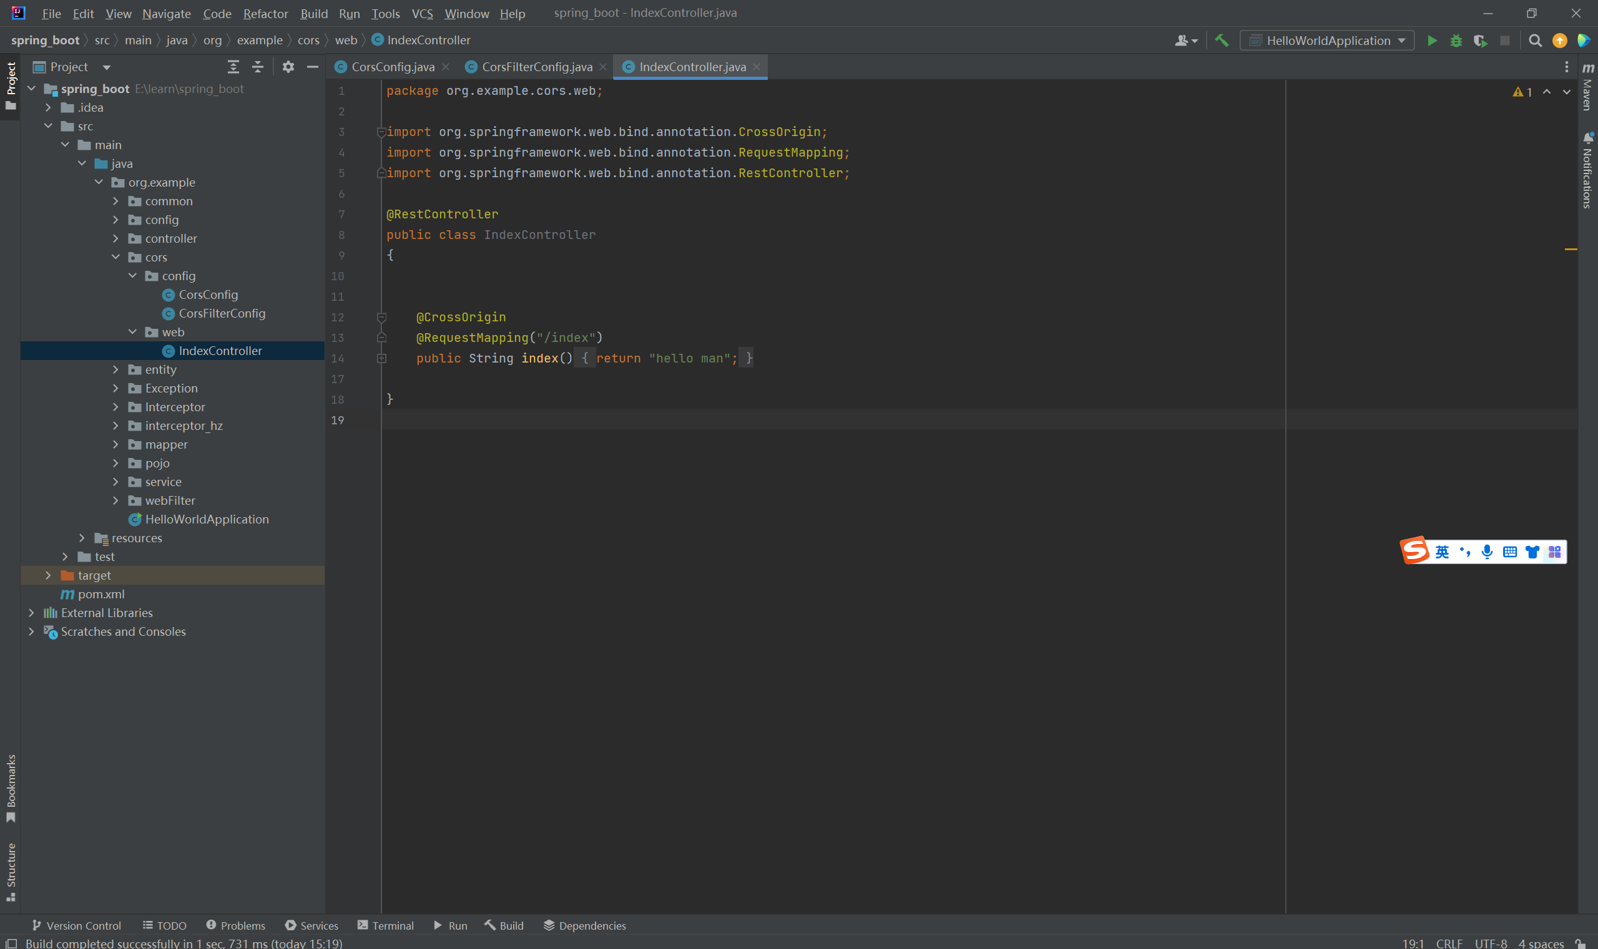Select pom.xml in project tree

click(100, 593)
